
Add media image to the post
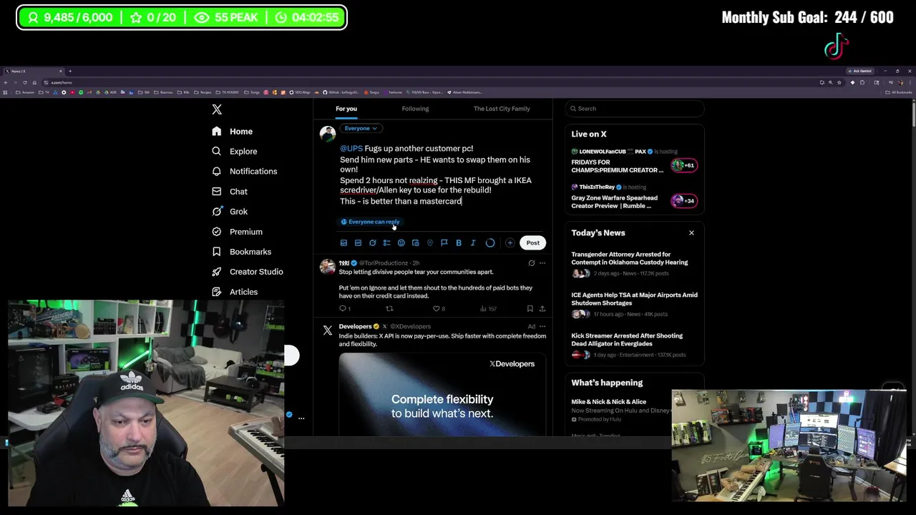343,243
